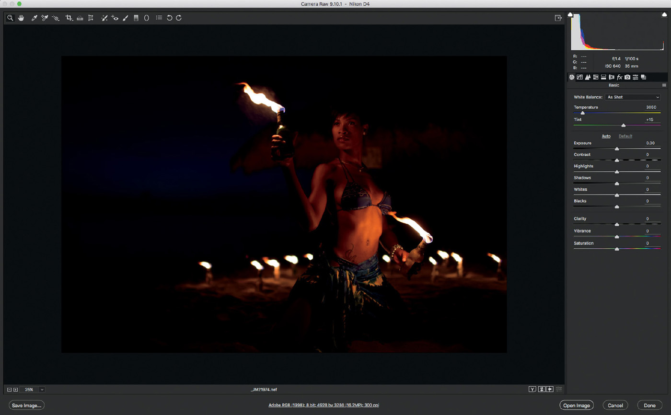The height and width of the screenshot is (415, 671).
Task: Open the zoom level dropdown
Action: [x=42, y=390]
